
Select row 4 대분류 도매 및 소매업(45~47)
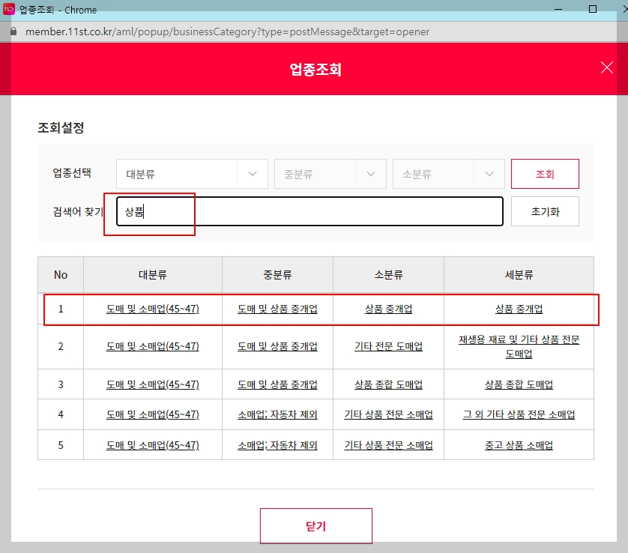(x=153, y=414)
